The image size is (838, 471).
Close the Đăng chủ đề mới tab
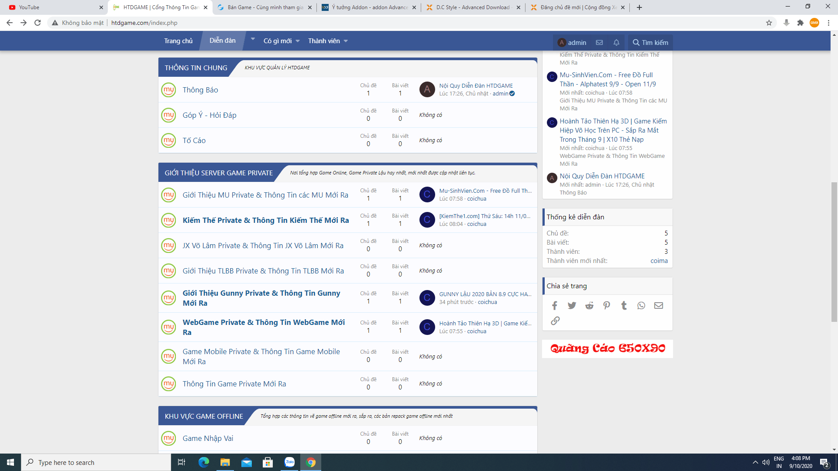(x=622, y=7)
